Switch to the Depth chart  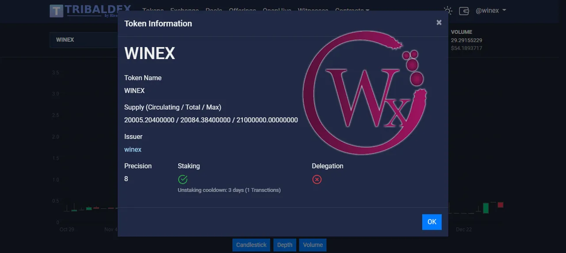pos(285,245)
